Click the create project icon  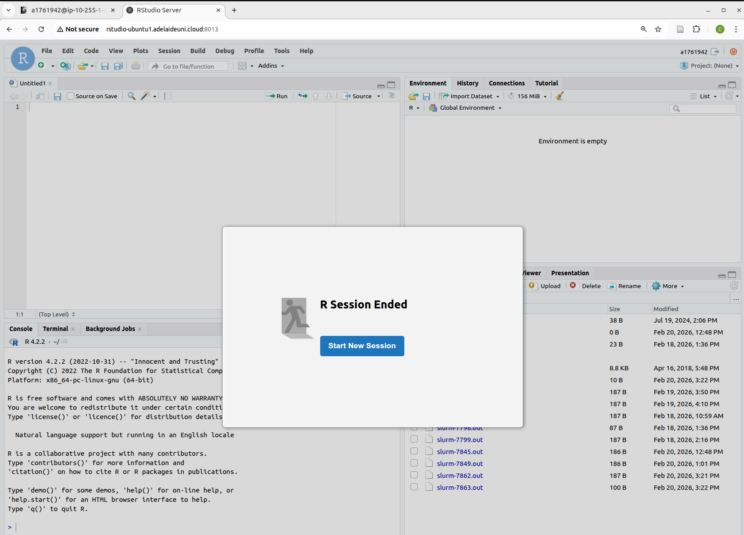66,66
